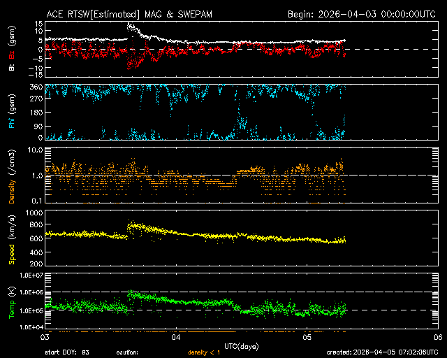Image resolution: width=447 pixels, height=358 pixels.
Task: Click the cyan Phi (gsm) axis label
Action: click(13, 113)
